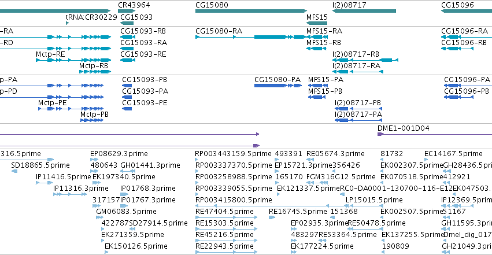Select the RE45216.5prime EST label
The width and height of the screenshot is (492, 255).
(224, 235)
